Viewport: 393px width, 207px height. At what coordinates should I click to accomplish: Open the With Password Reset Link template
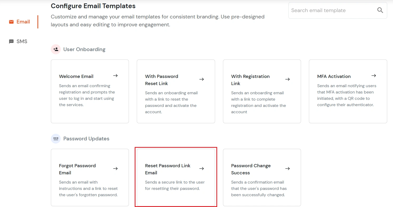176,91
